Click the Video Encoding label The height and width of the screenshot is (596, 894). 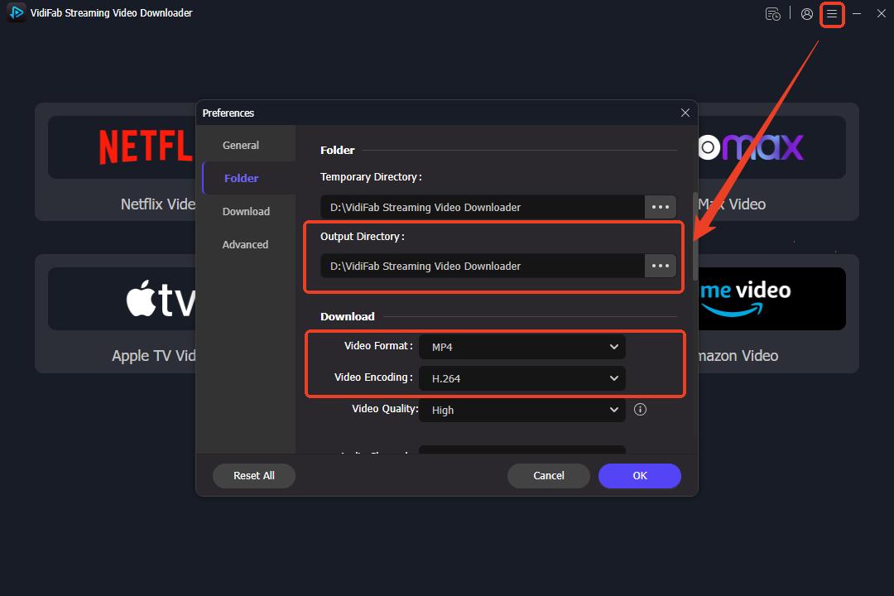click(373, 377)
